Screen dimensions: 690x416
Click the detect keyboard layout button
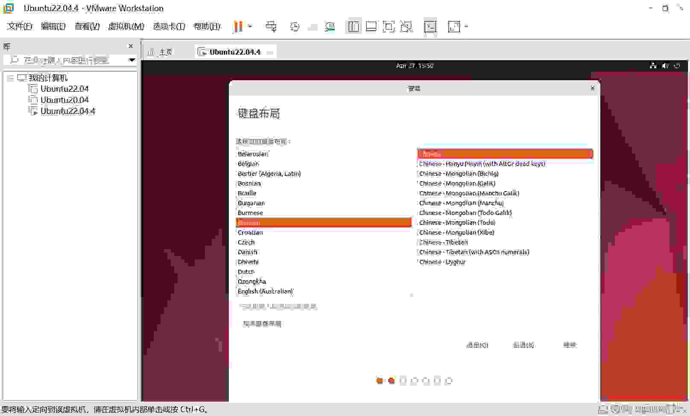pos(262,324)
